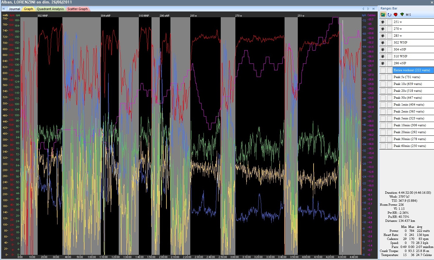Image resolution: width=434 pixels, height=260 pixels.
Task: Click the yellow 'watts' axis label
Action: coord(5,15)
